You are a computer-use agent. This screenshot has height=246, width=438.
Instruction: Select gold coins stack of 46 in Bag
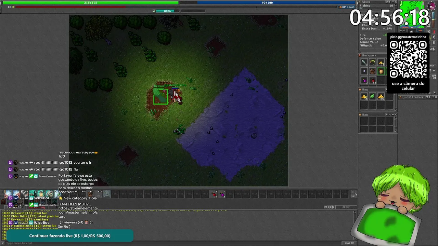click(364, 96)
